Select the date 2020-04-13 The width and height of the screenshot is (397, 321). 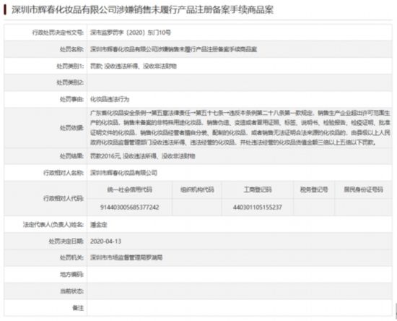point(105,241)
